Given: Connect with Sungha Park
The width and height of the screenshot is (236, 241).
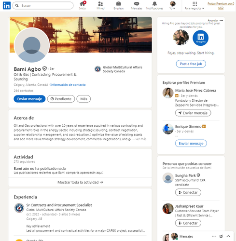Looking at the screenshot, I should click(x=188, y=192).
